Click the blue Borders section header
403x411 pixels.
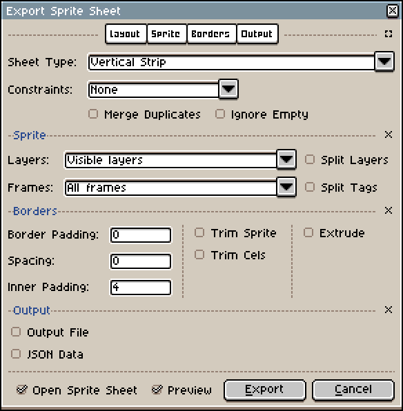pos(35,211)
